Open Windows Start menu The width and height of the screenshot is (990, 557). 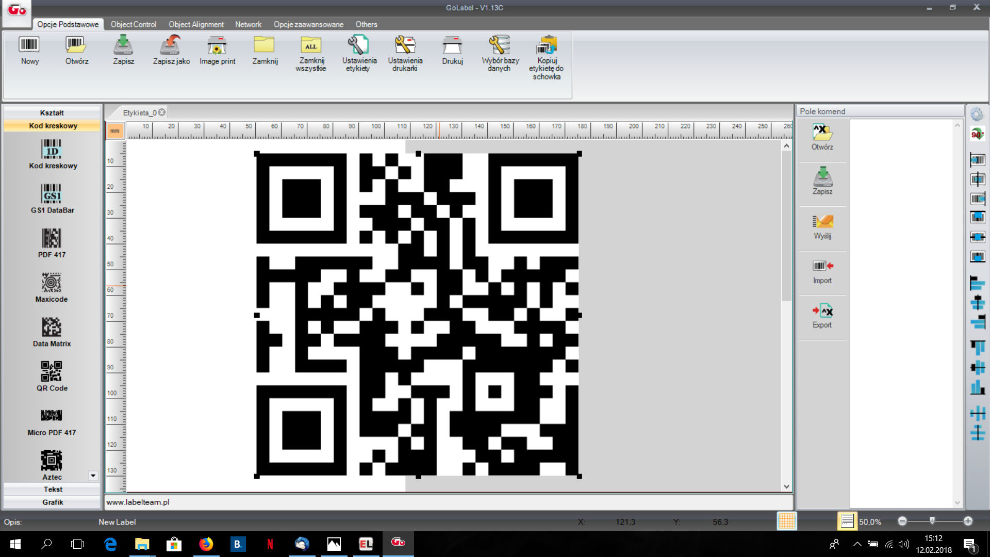click(x=15, y=544)
